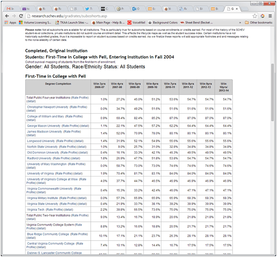277x257 pixels.
Task: Open the Chrome hamburger menu
Action: pyautogui.click(x=270, y=15)
